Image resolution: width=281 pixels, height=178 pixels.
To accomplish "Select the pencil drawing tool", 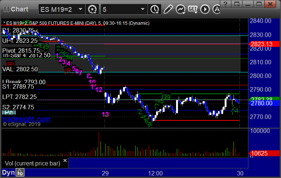I will [168, 8].
